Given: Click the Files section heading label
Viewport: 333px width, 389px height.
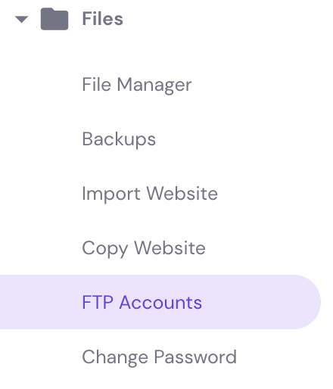Looking at the screenshot, I should (102, 19).
